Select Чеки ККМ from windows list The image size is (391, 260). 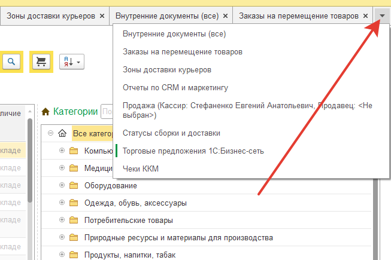[140, 169]
